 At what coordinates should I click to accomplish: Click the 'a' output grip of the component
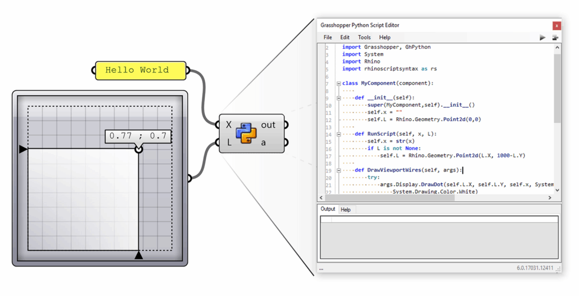[286, 143]
